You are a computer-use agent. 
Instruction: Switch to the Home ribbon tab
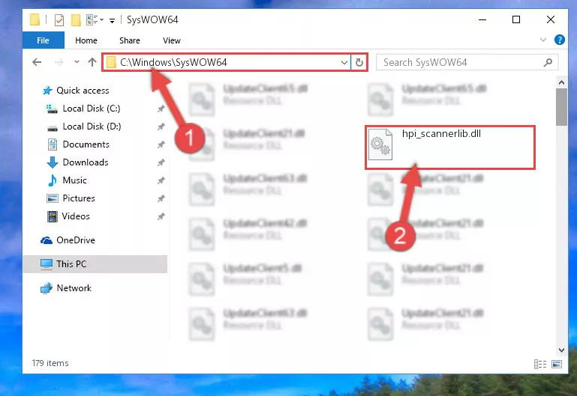[86, 40]
